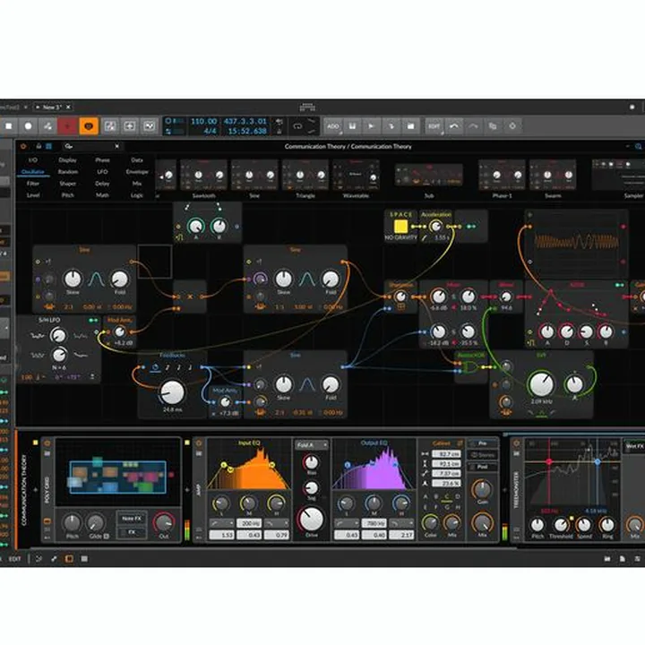This screenshot has width=645, height=645.
Task: Select the Logic module category
Action: click(x=137, y=195)
